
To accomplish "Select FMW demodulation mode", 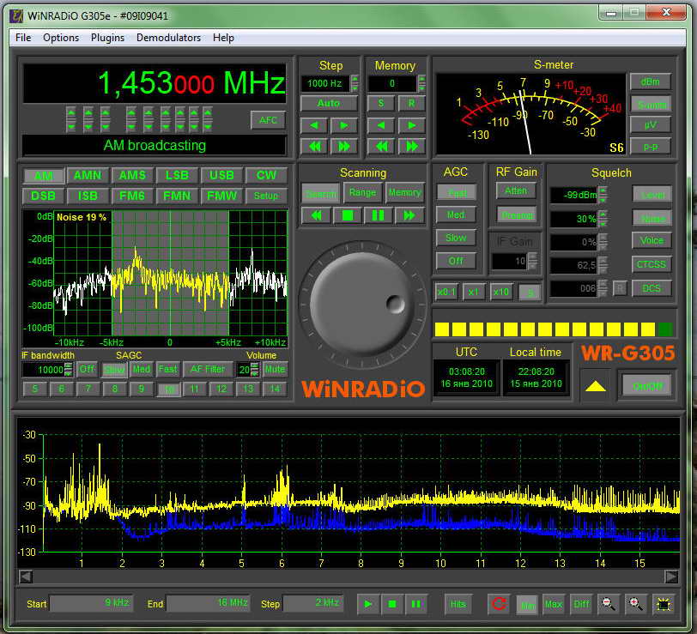I will click(x=221, y=196).
